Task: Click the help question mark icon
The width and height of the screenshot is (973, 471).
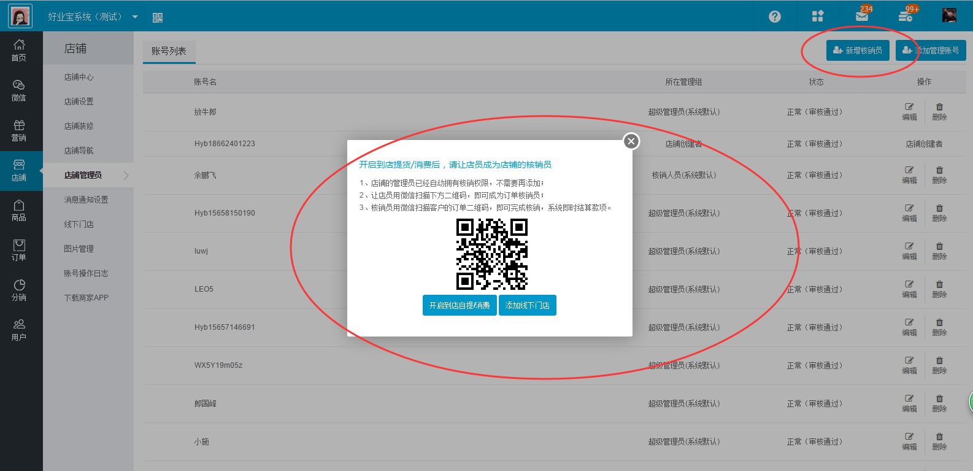Action: pyautogui.click(x=775, y=17)
